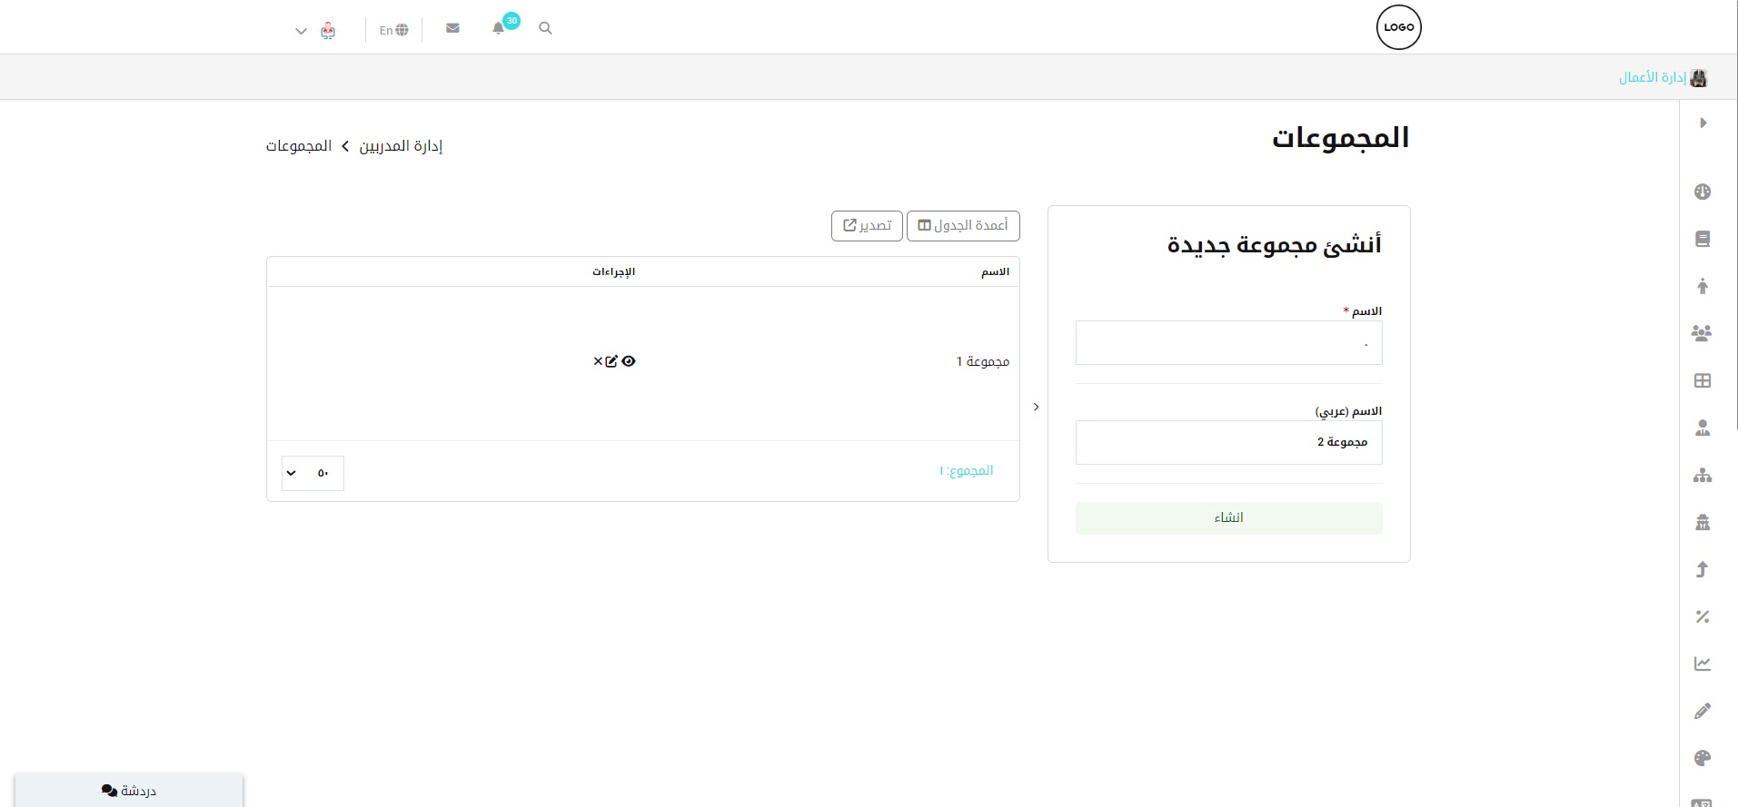This screenshot has width=1738, height=807.
Task: View مجموعة 1 with the eye icon
Action: [629, 361]
